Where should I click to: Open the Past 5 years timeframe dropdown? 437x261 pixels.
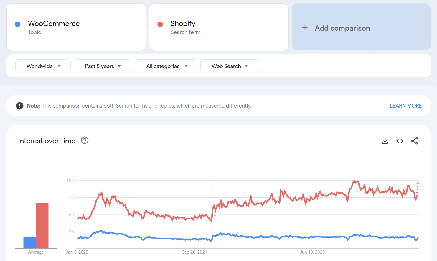(x=103, y=66)
